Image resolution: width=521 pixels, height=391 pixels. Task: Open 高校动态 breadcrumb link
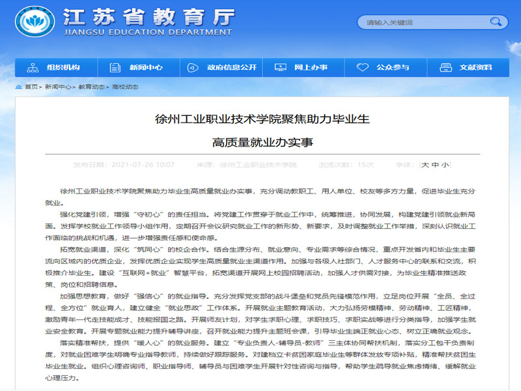tap(125, 86)
